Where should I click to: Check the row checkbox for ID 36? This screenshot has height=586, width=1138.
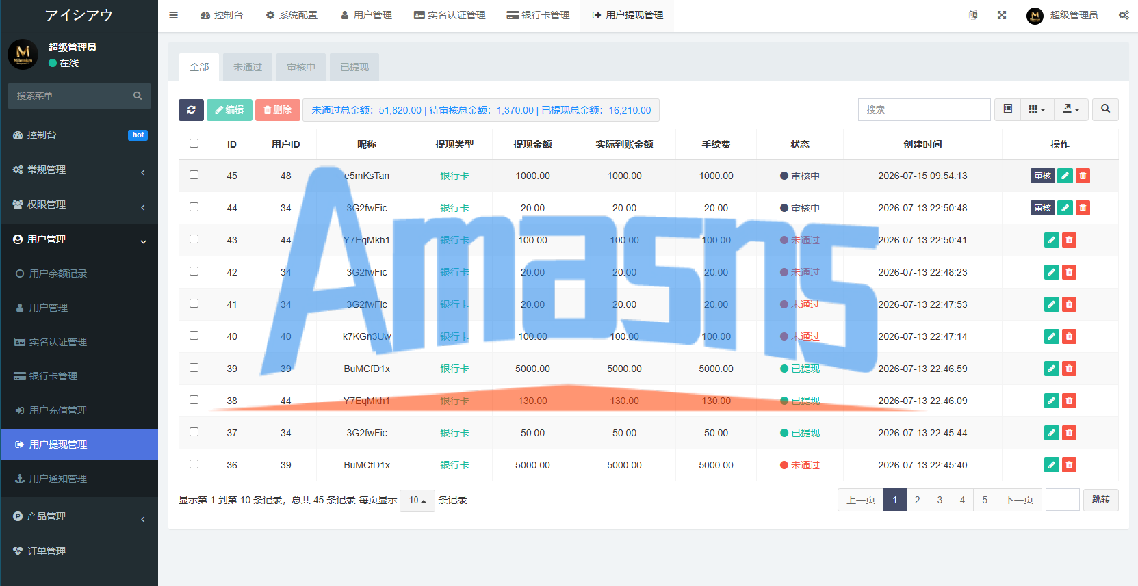pyautogui.click(x=194, y=464)
